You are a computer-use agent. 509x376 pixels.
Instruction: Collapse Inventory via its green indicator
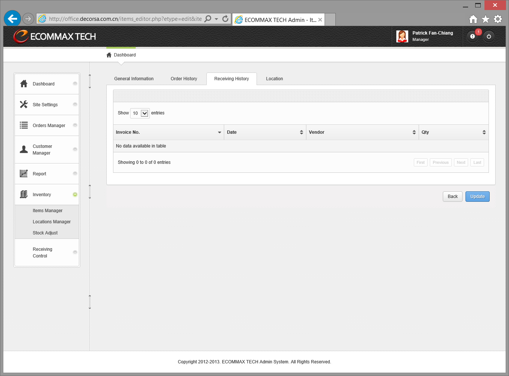pos(75,194)
